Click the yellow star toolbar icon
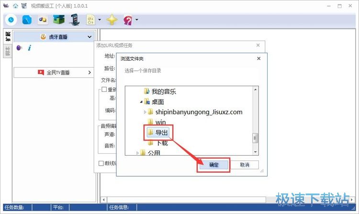The image size is (359, 214). [x=112, y=20]
